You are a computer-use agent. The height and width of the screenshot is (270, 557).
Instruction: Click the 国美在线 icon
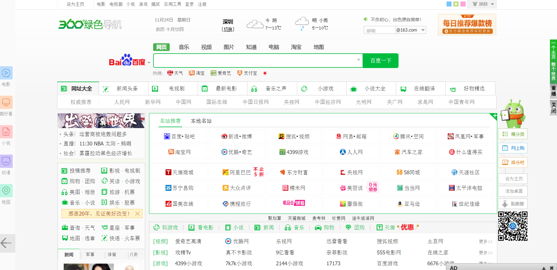pyautogui.click(x=168, y=204)
